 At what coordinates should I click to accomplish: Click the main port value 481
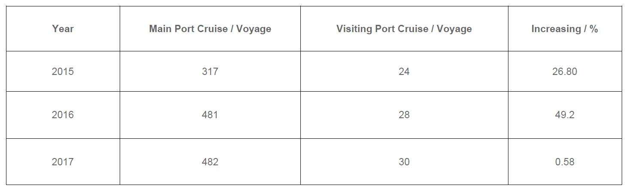[210, 115]
